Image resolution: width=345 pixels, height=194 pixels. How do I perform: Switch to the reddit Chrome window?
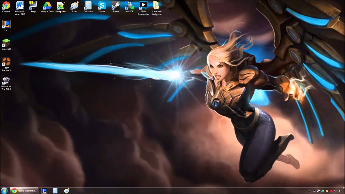tap(24, 191)
